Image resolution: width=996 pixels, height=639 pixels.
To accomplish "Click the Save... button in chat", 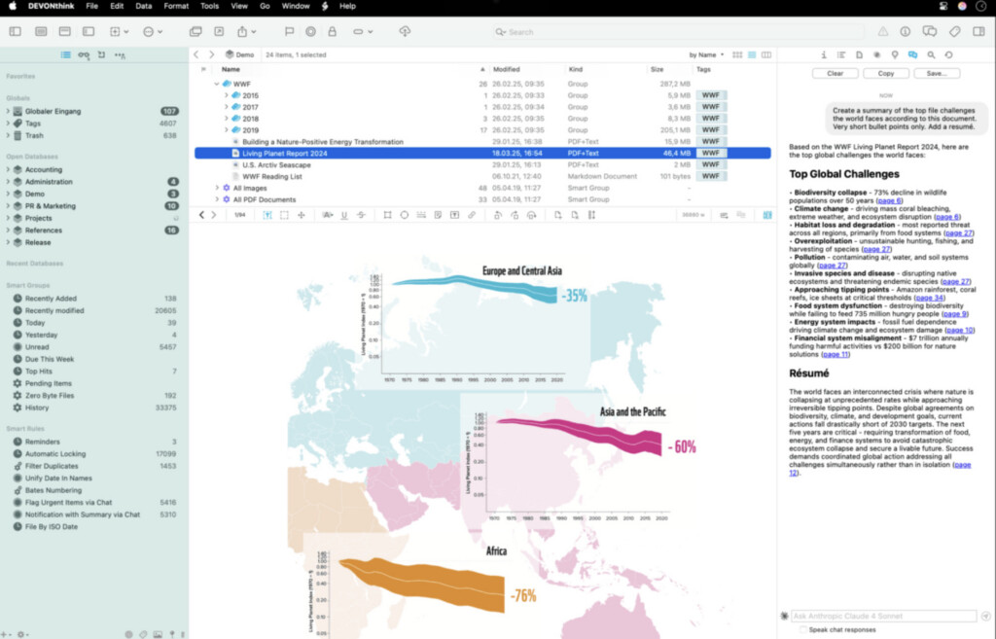I will point(937,74).
